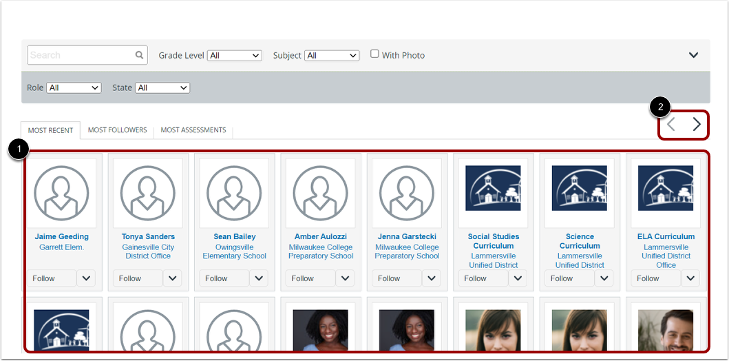Expand follow options for Social Studies Curriculum

tap(518, 278)
